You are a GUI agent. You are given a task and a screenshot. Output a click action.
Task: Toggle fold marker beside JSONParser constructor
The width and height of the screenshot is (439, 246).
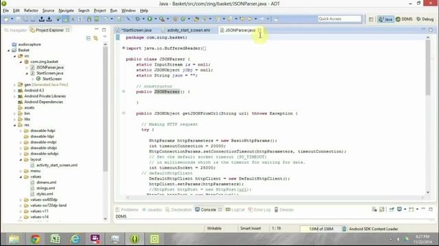123,91
